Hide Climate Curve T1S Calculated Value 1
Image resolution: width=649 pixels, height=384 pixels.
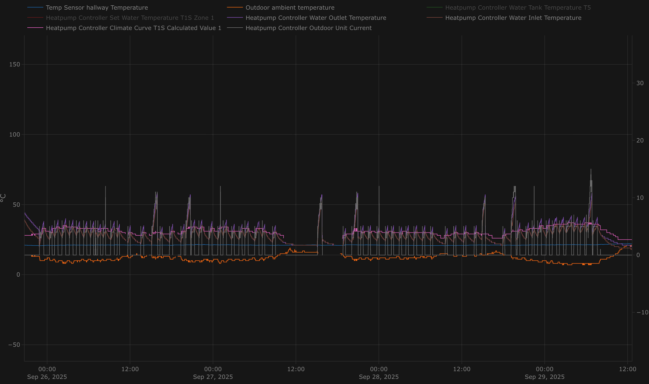coord(133,28)
